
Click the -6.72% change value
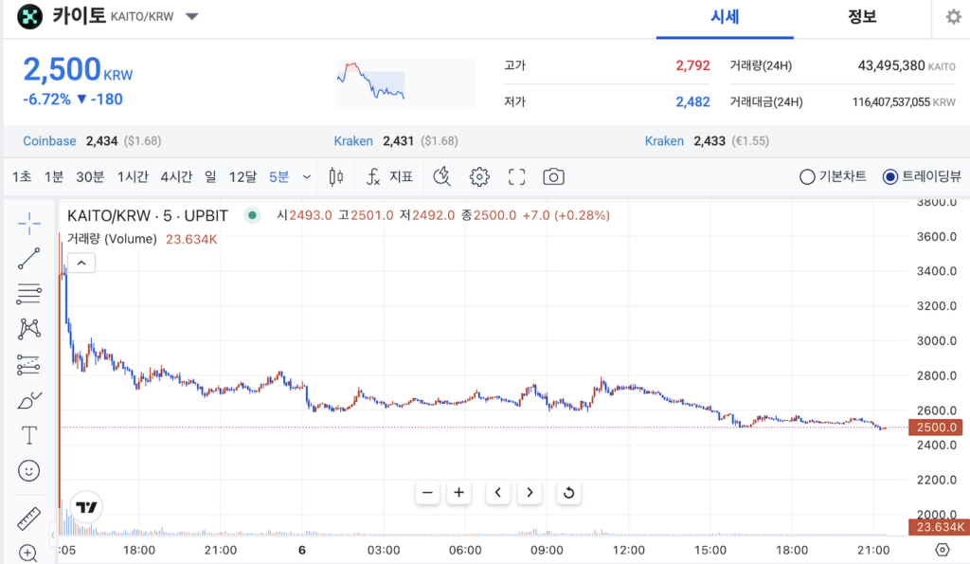coord(46,100)
